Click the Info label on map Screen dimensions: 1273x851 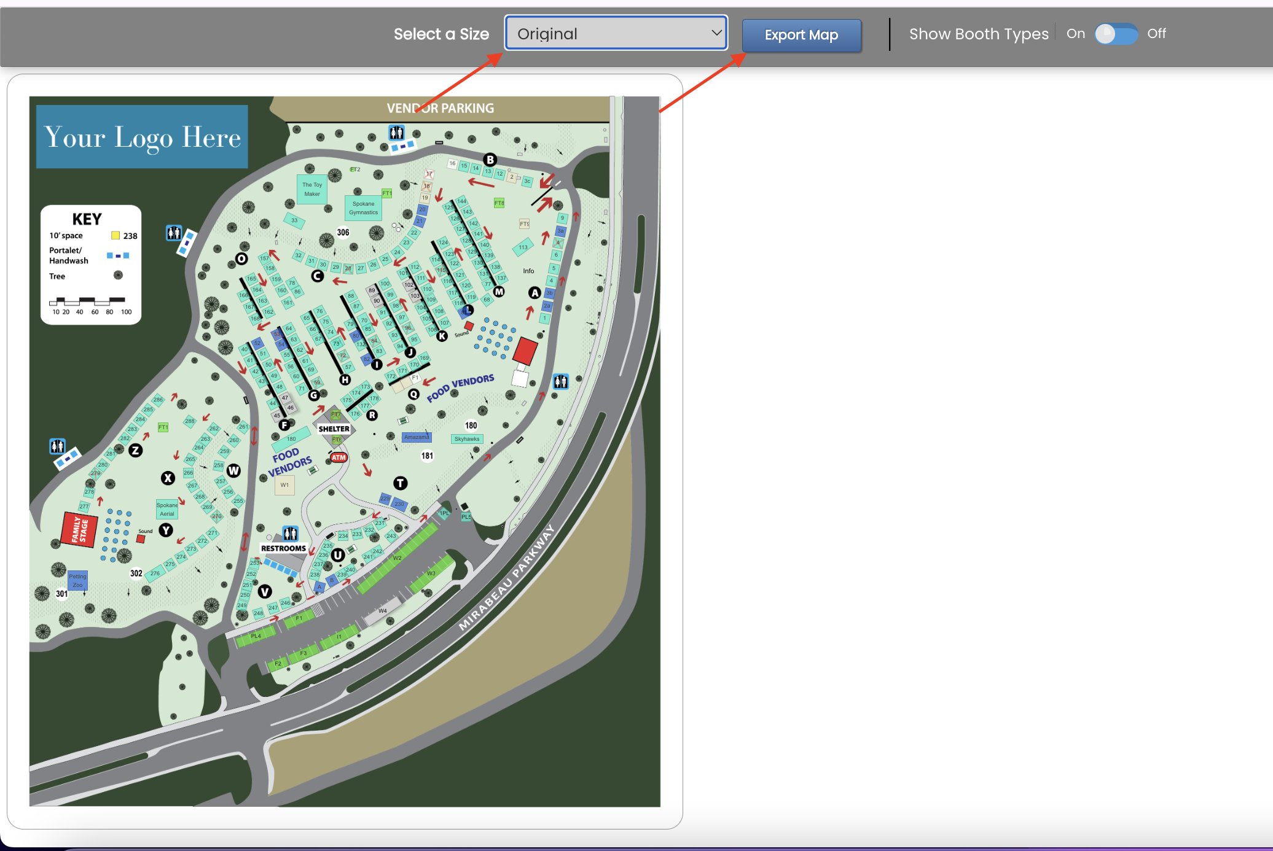click(x=528, y=271)
